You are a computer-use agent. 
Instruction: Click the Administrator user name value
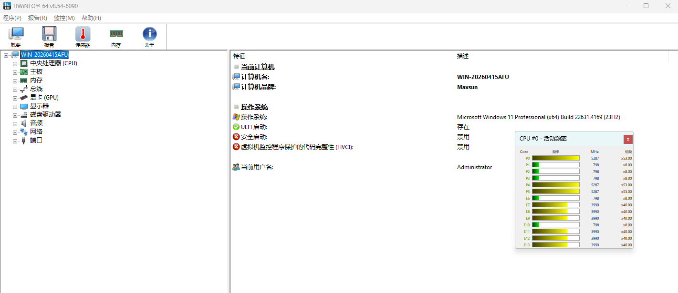(x=474, y=167)
